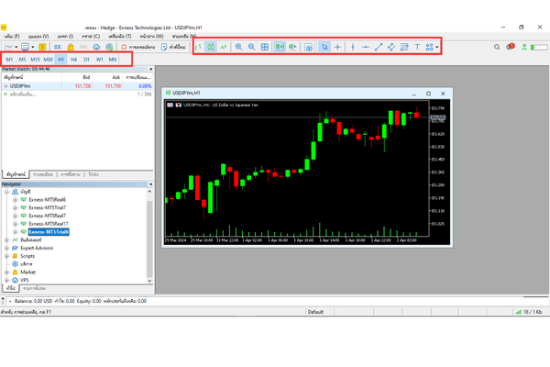The height and width of the screenshot is (367, 550).
Task: Switch chart to candlestick view
Action: (210, 46)
